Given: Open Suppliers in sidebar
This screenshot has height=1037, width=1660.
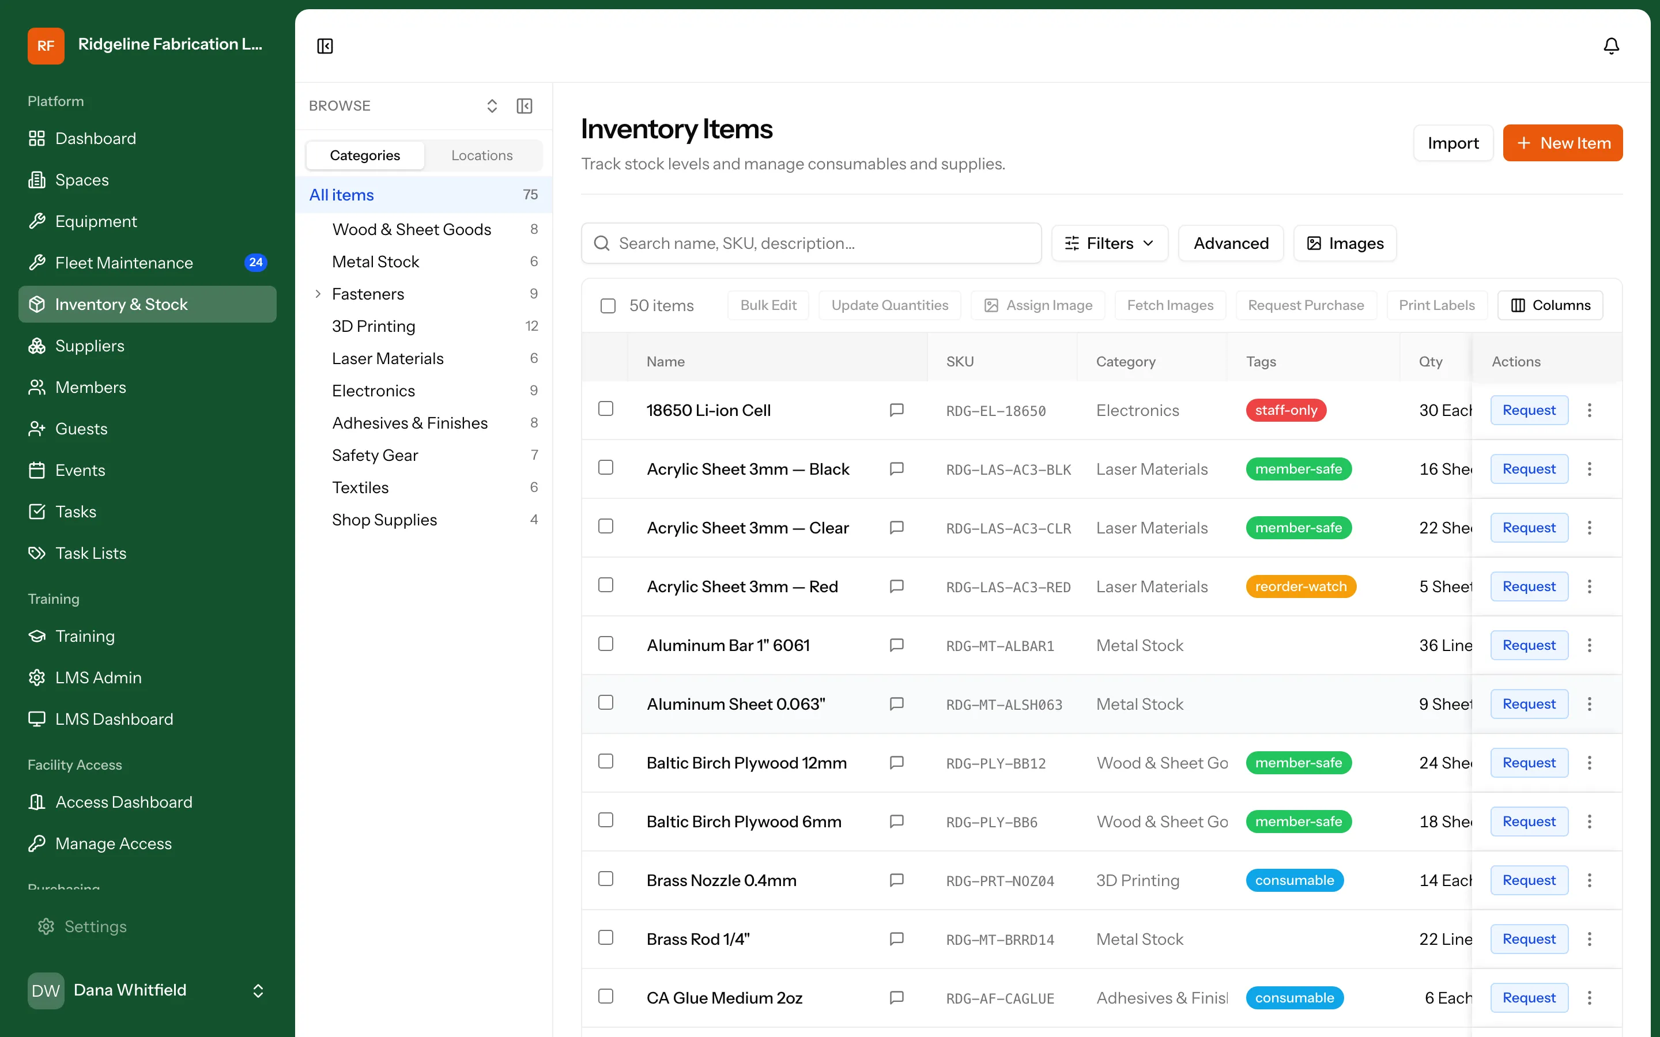Looking at the screenshot, I should pos(148,346).
